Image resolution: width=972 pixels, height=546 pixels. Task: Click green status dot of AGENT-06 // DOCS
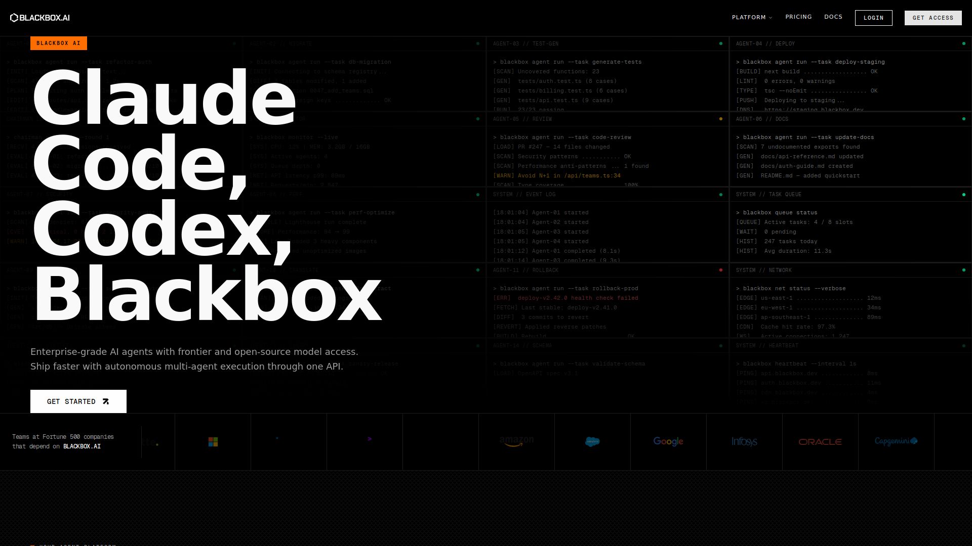coord(964,119)
